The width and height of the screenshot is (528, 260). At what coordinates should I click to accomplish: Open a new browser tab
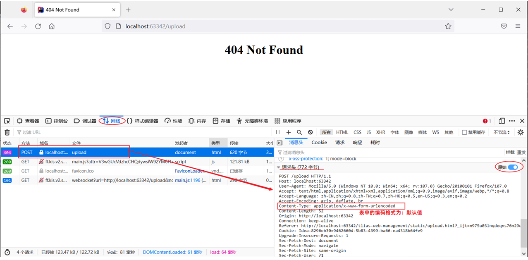[128, 10]
